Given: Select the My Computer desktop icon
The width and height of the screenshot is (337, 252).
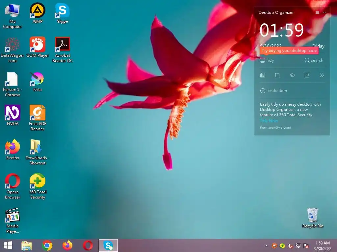Looking at the screenshot, I should [x=13, y=16].
